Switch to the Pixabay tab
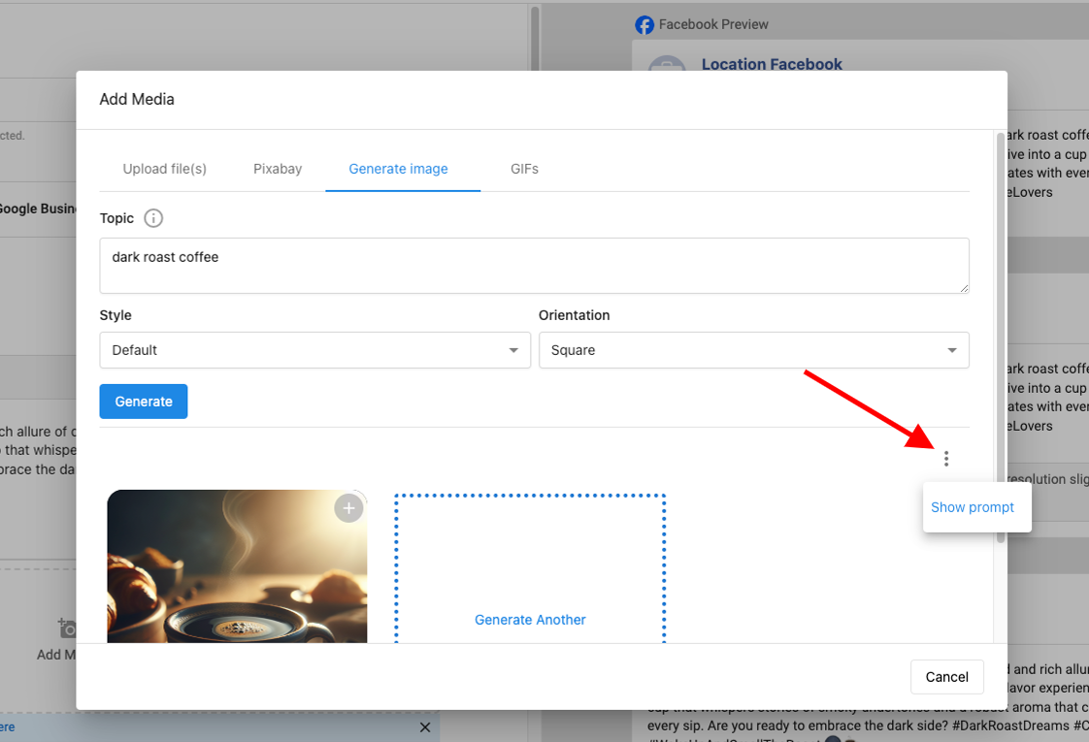This screenshot has height=742, width=1089. tap(278, 169)
